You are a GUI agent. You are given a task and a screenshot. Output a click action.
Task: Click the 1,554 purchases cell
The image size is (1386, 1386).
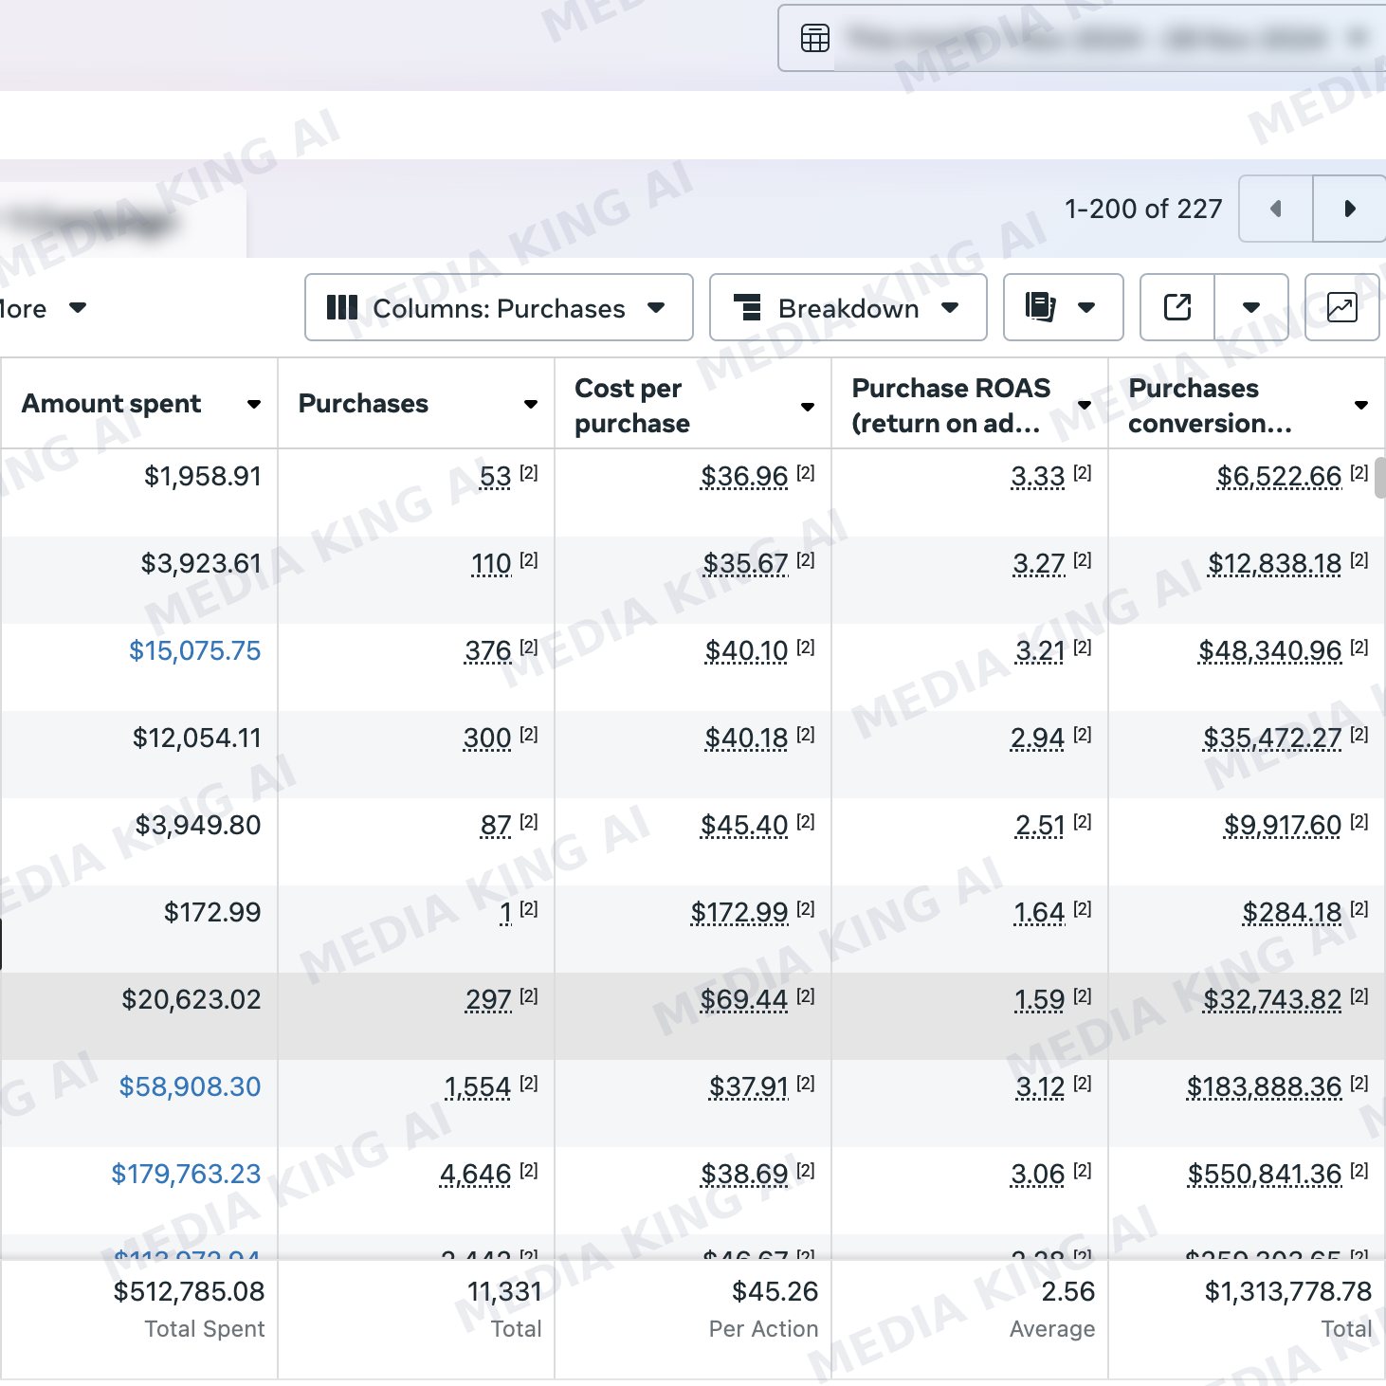(x=478, y=1087)
